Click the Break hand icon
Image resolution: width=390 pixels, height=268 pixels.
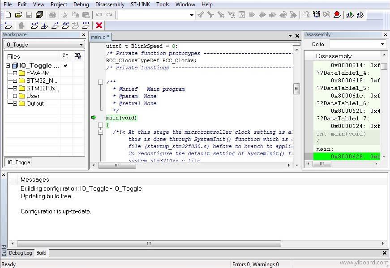(x=21, y=26)
